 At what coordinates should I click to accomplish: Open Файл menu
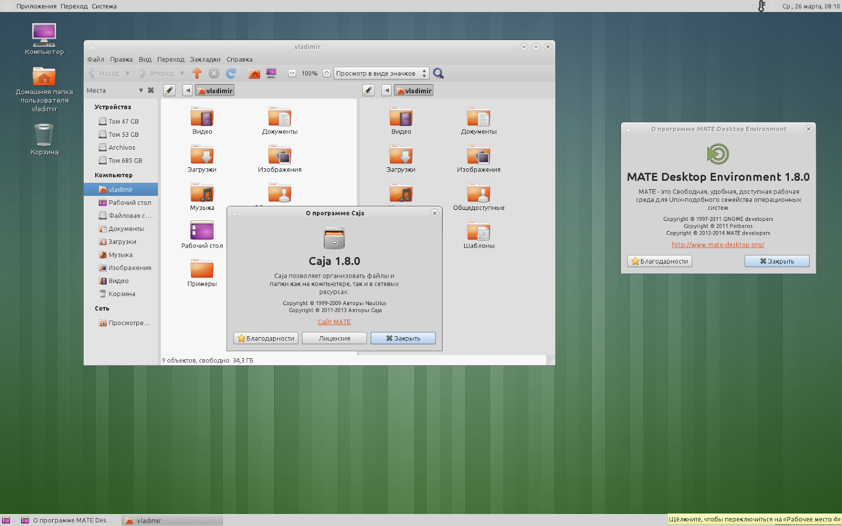(96, 59)
